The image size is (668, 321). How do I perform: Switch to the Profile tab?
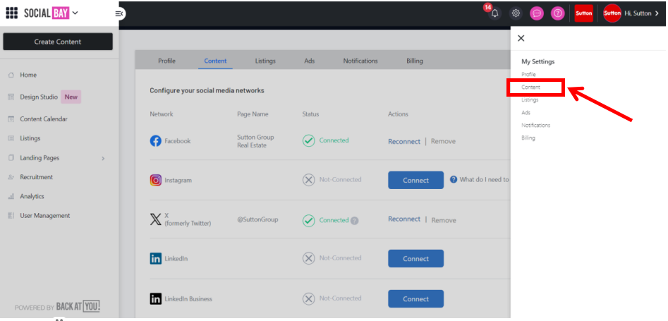point(166,61)
